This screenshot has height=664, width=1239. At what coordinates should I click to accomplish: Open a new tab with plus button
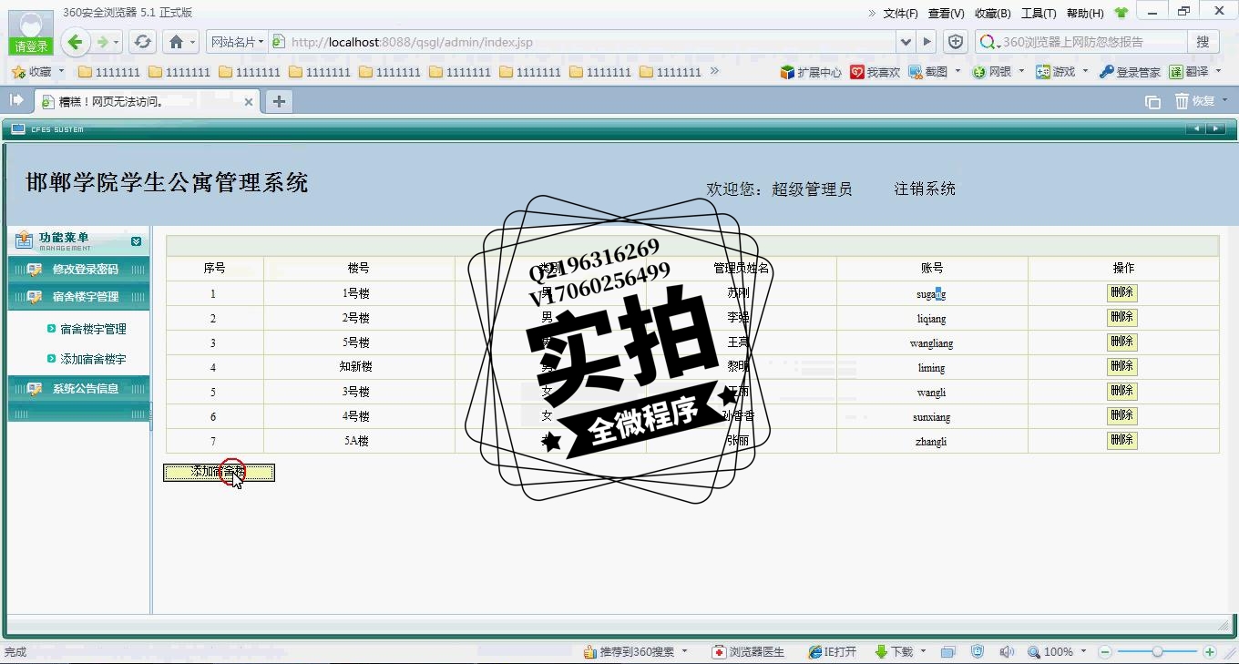(x=279, y=101)
